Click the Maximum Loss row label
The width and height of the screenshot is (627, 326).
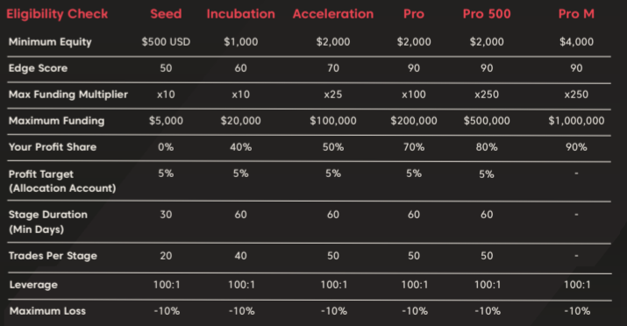(47, 311)
